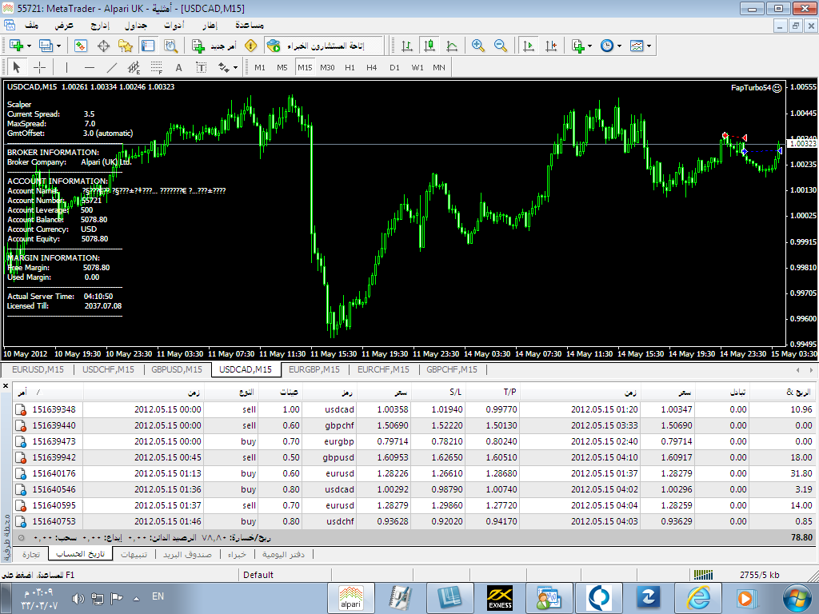Screen dimensions: 819x614
Task: Select order row 151639348
Action: click(x=413, y=409)
